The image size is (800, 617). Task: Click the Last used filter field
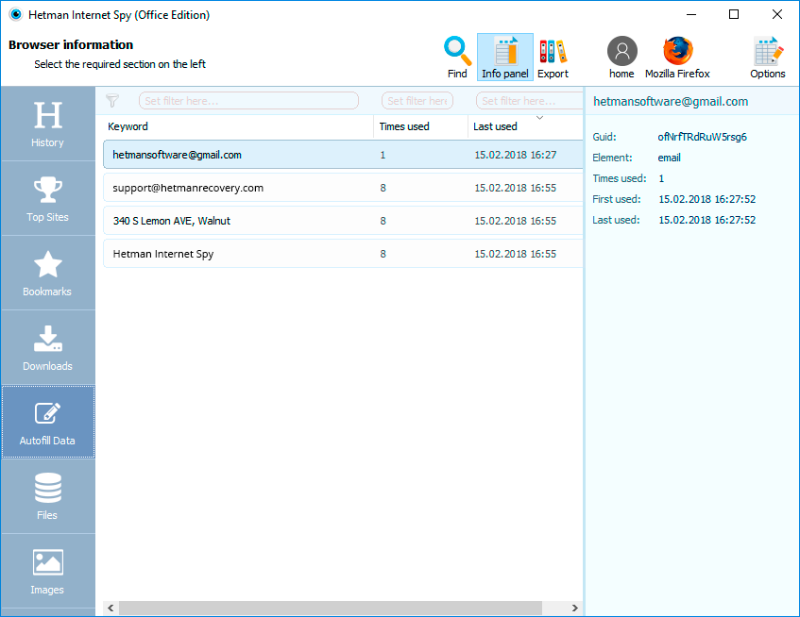tap(529, 101)
